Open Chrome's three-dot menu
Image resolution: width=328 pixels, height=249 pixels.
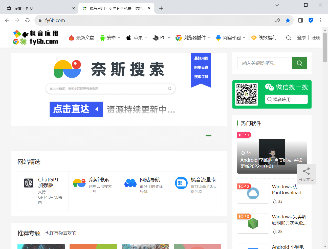pos(321,20)
